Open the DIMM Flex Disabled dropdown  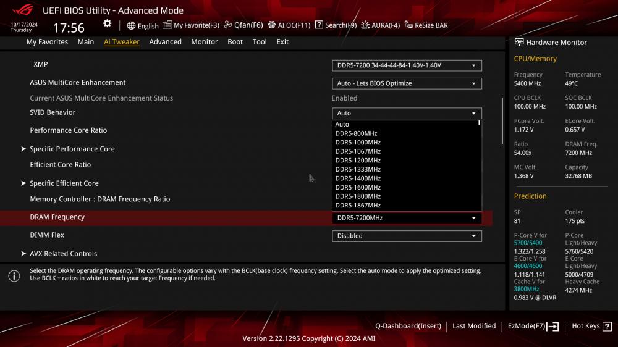tap(407, 236)
